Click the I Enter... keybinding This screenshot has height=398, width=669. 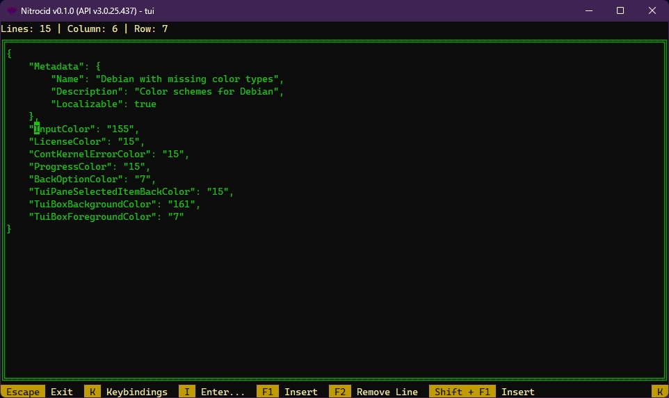212,392
